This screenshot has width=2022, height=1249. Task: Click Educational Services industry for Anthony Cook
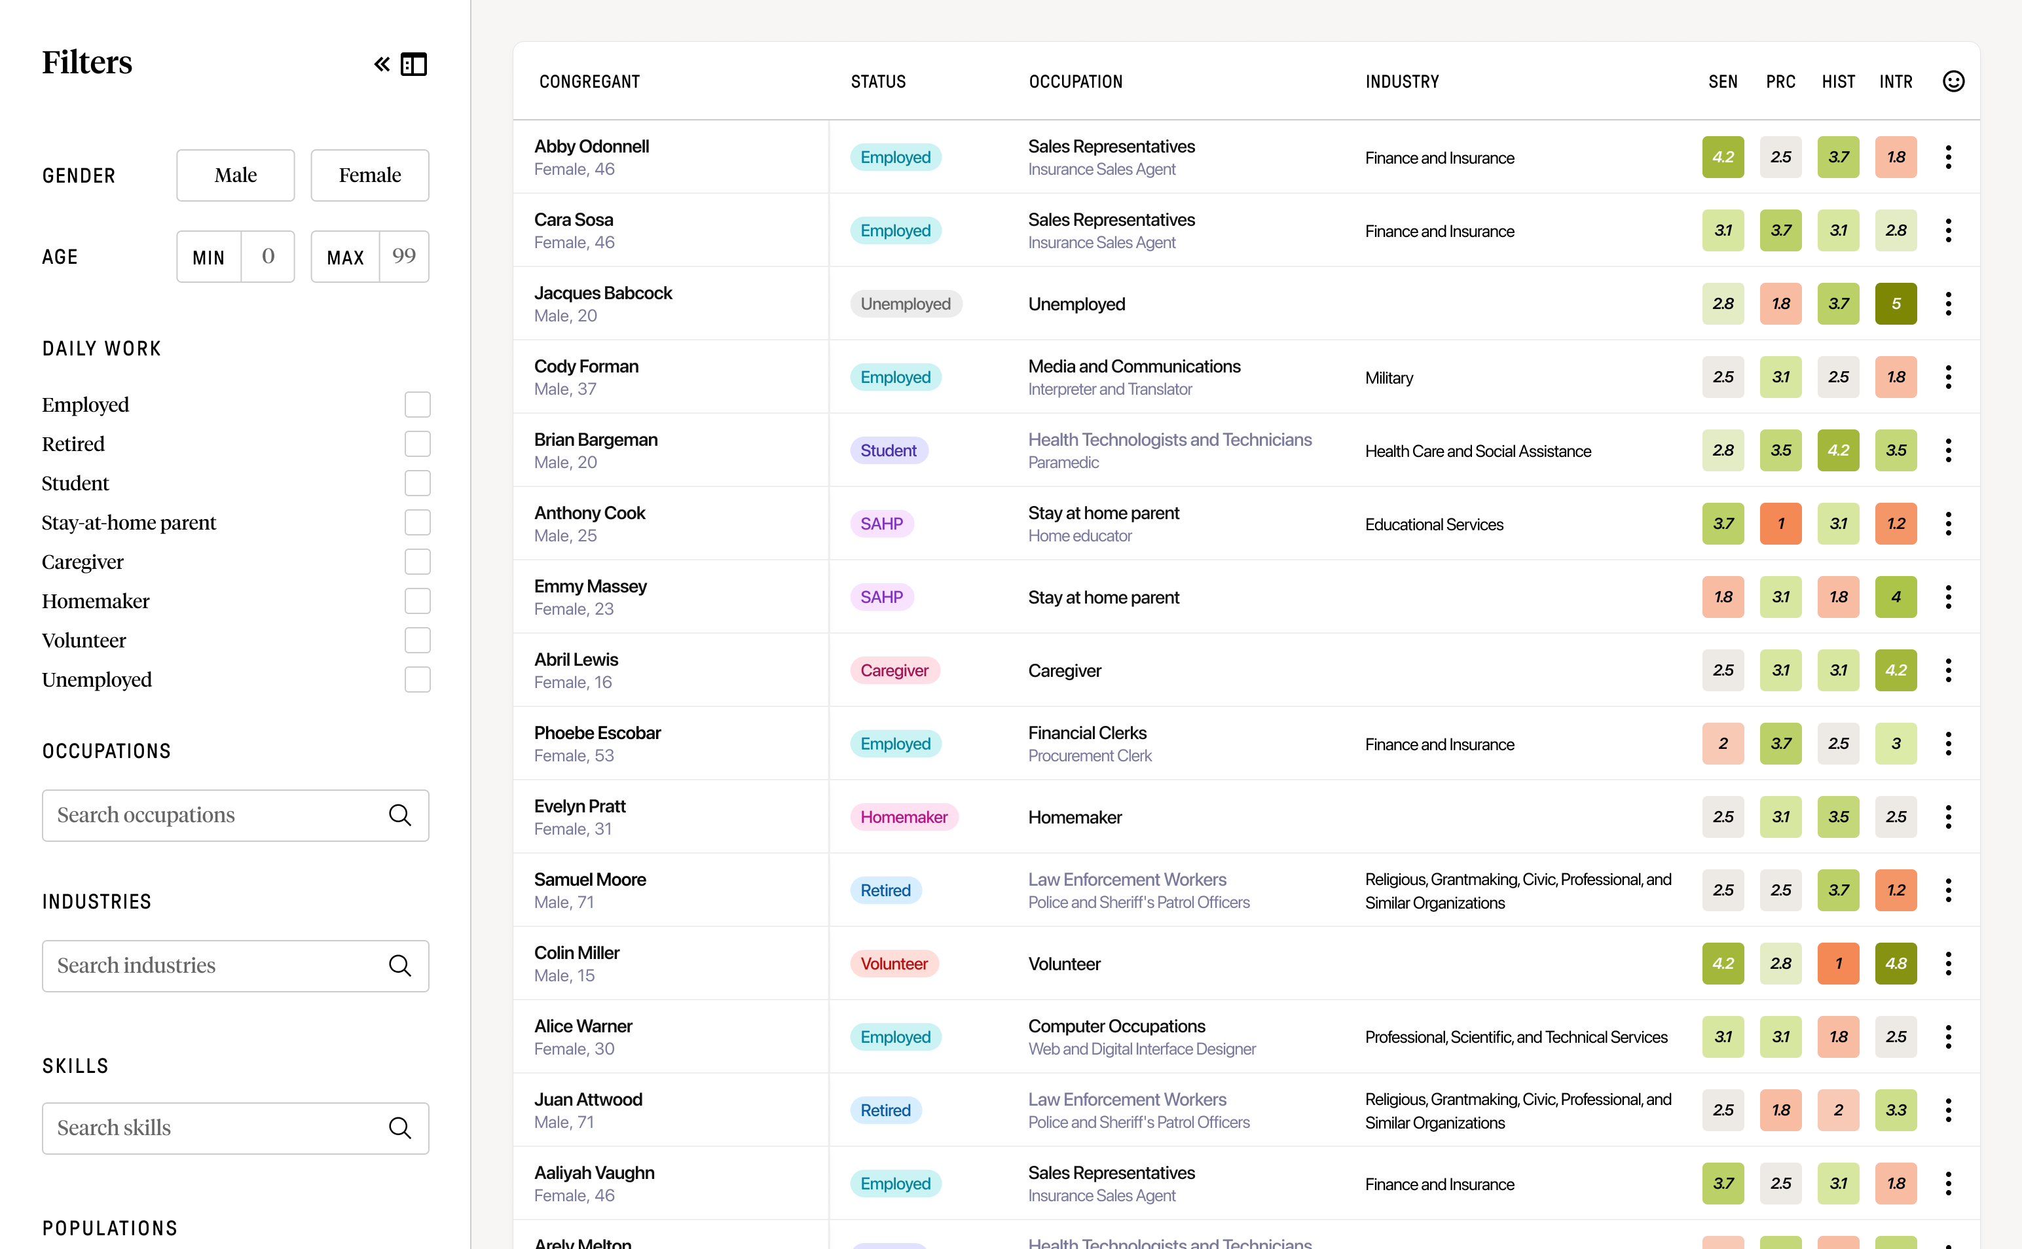pos(1433,524)
